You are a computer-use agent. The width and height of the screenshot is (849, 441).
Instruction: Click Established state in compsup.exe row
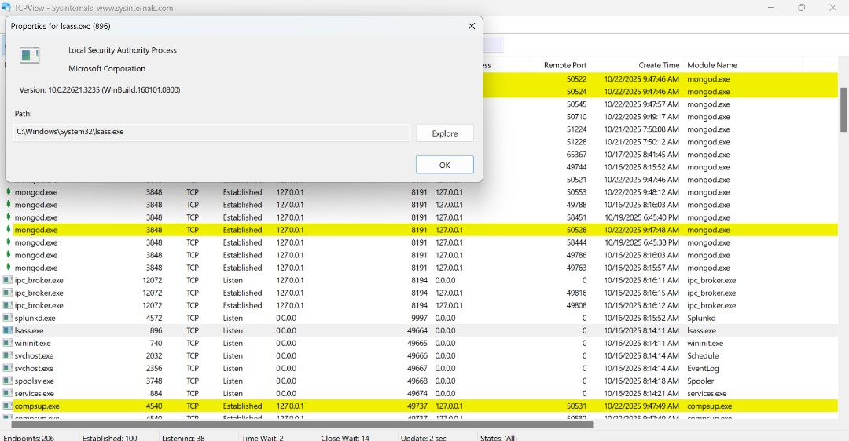click(x=242, y=406)
